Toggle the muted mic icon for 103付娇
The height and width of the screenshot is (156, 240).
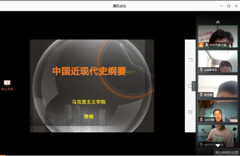(x=201, y=120)
